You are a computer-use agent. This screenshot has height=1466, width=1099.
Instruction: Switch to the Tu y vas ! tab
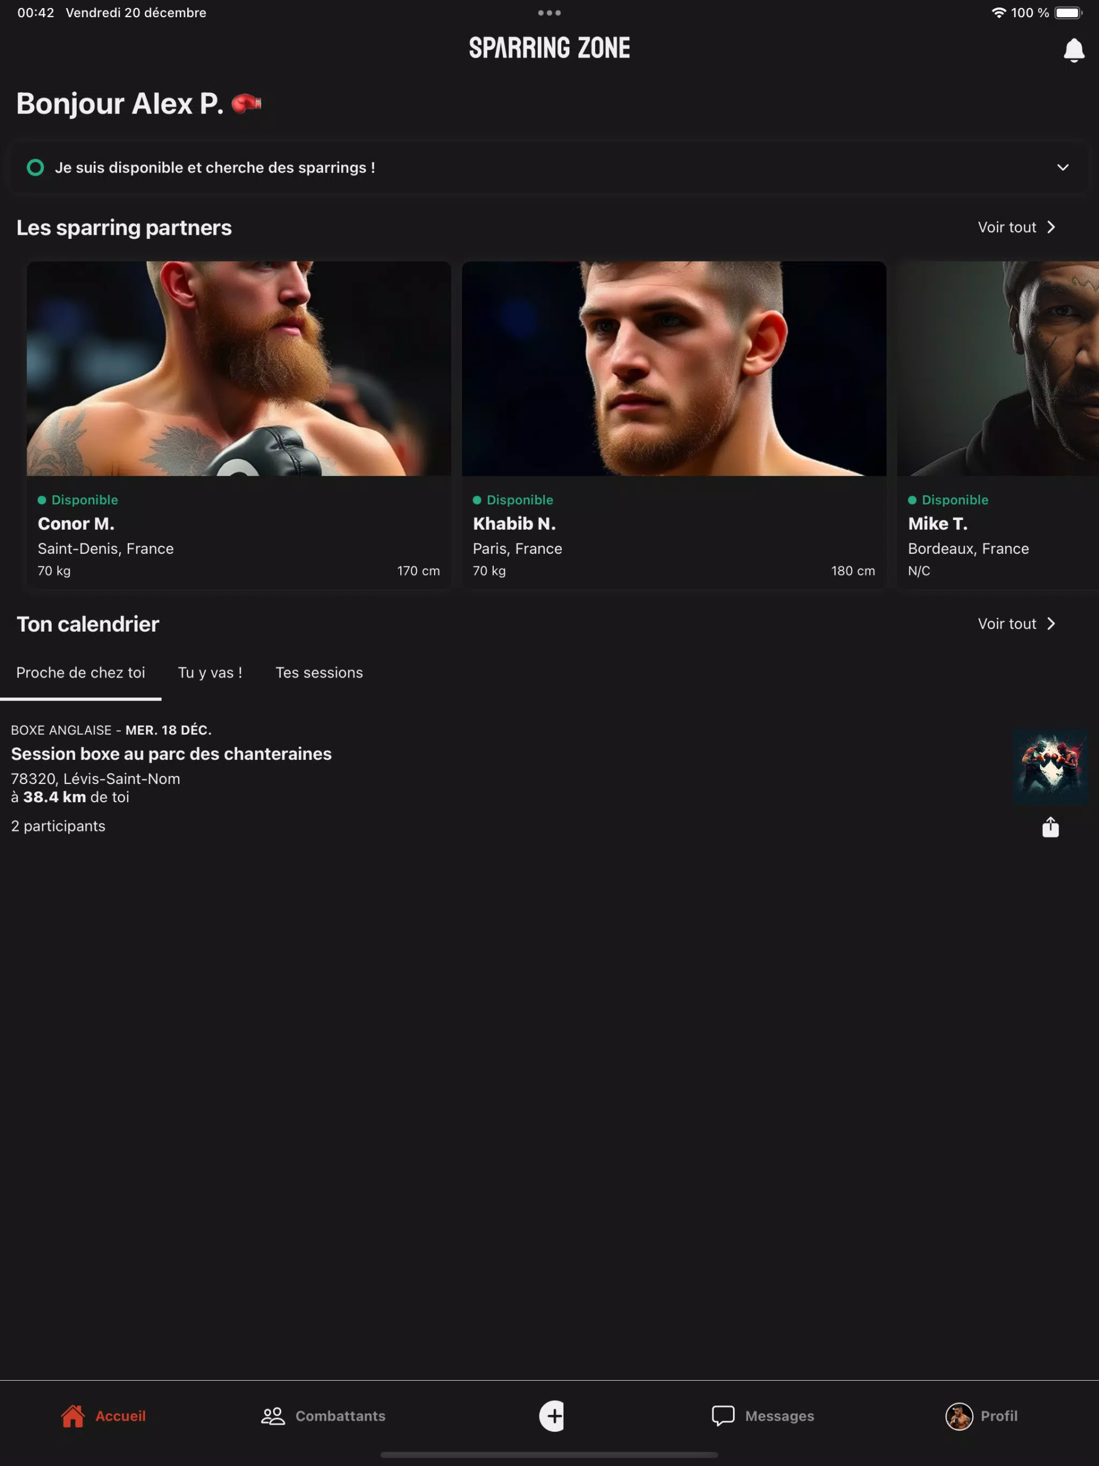click(210, 673)
